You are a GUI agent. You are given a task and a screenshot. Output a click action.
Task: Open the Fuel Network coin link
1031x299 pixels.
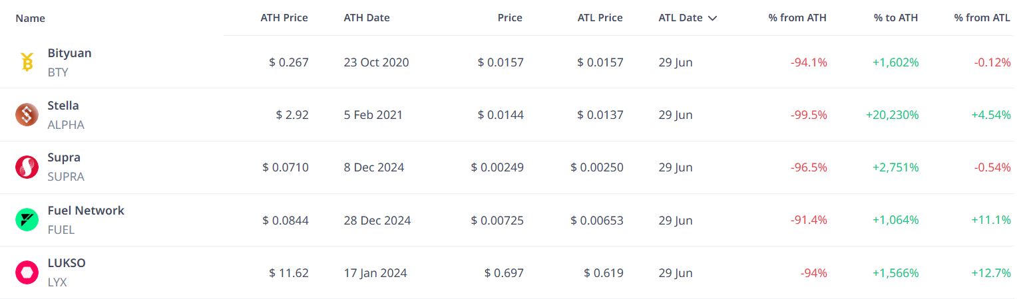(x=86, y=211)
